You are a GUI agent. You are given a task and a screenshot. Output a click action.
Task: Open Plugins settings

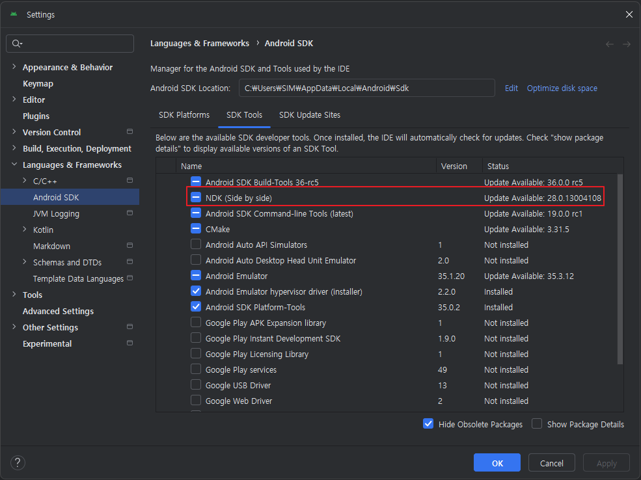(x=36, y=116)
